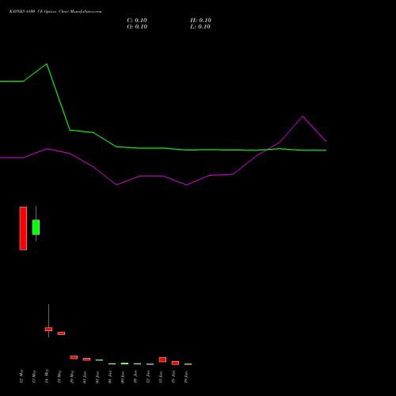This screenshot has height=396, width=396.
Task: Select the 'H: 0.10' high value
Action: coord(200,21)
